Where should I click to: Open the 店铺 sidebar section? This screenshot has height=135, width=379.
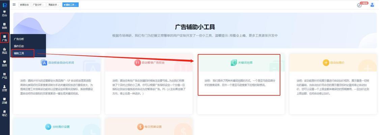coord(5,101)
